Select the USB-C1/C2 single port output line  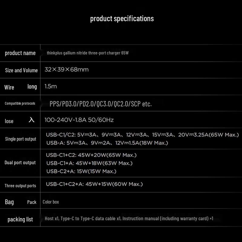pyautogui.click(x=142, y=135)
